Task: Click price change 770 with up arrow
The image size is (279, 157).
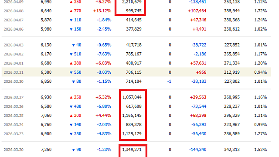Action: tap(75, 11)
